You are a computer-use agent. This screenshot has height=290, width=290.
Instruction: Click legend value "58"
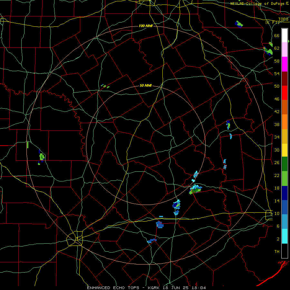pos(277,61)
